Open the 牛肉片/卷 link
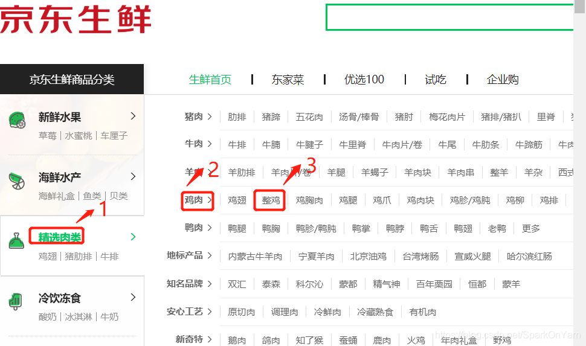586x346 pixels. [x=402, y=144]
